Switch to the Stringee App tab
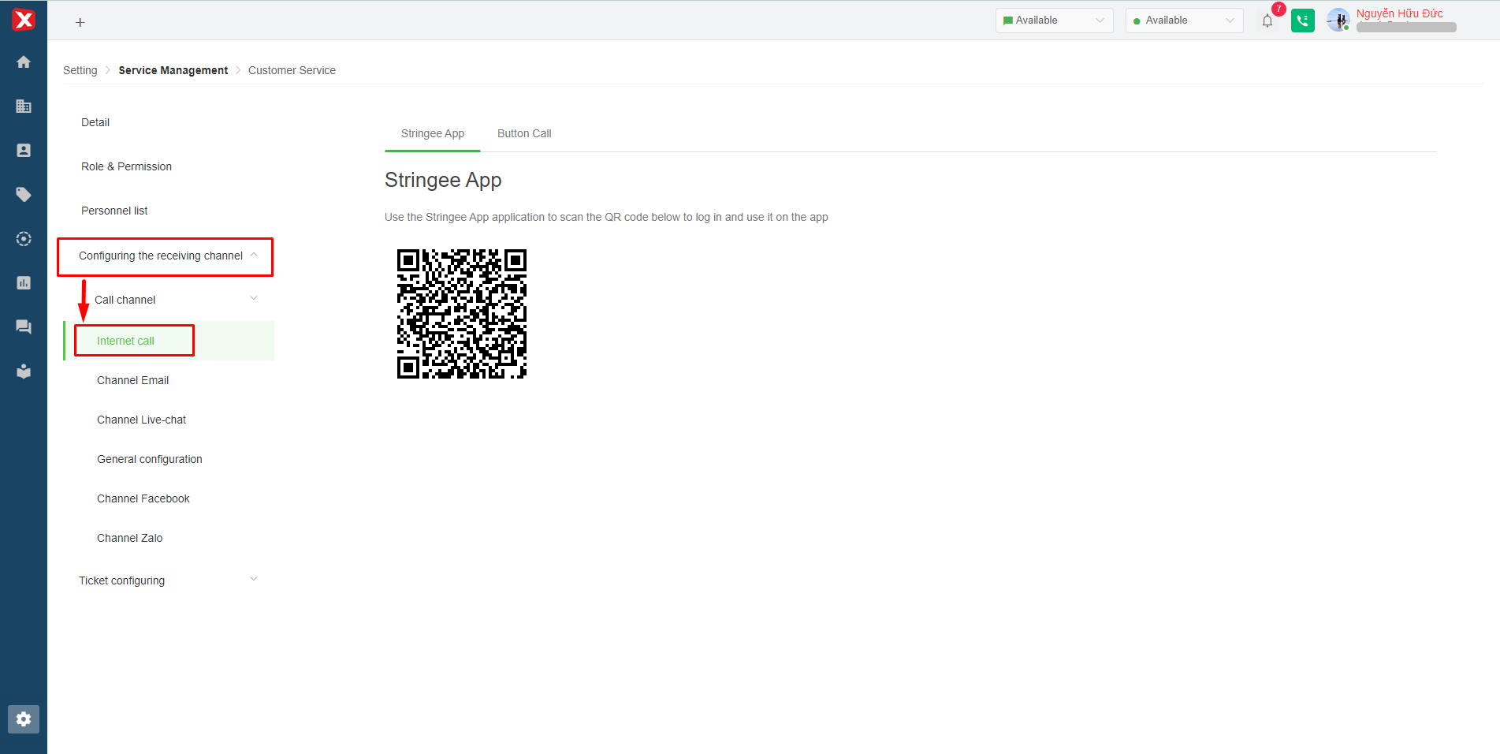 pyautogui.click(x=433, y=134)
